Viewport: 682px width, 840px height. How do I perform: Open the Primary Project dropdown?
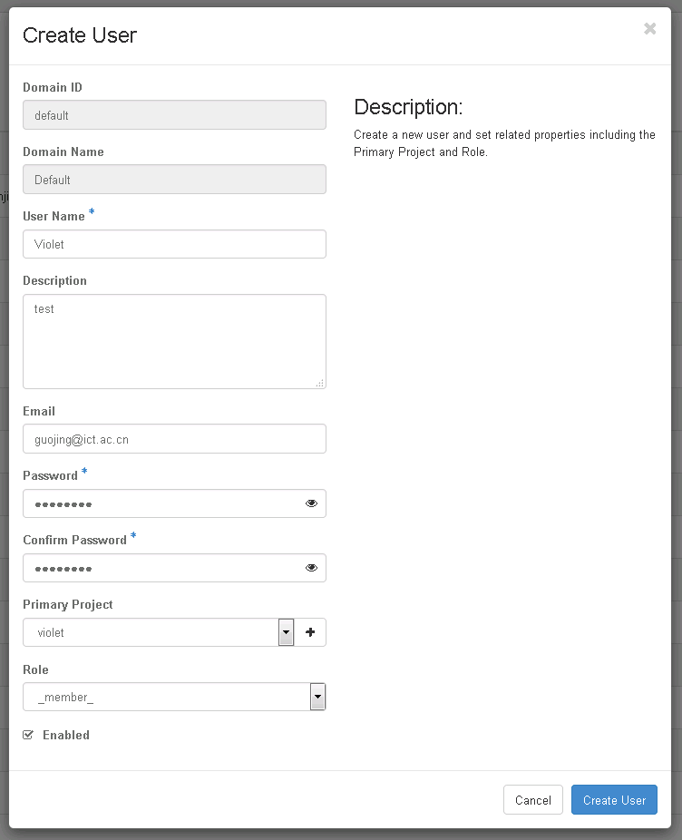point(159,632)
